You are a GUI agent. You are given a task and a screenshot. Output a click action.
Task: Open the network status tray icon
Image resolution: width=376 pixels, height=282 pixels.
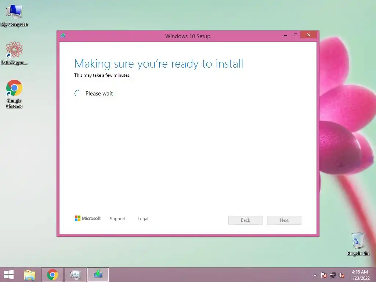333,275
